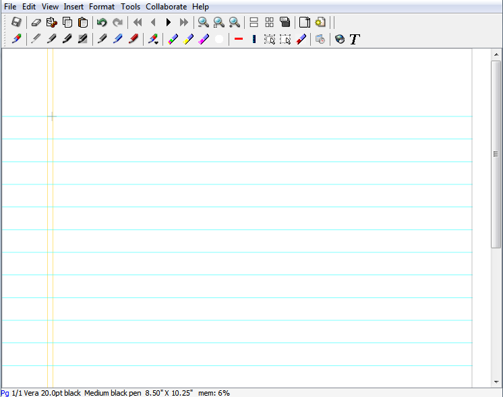Screen dimensions: 503x397
Task: Click 'Medium black pen' status text
Action: [x=113, y=393]
